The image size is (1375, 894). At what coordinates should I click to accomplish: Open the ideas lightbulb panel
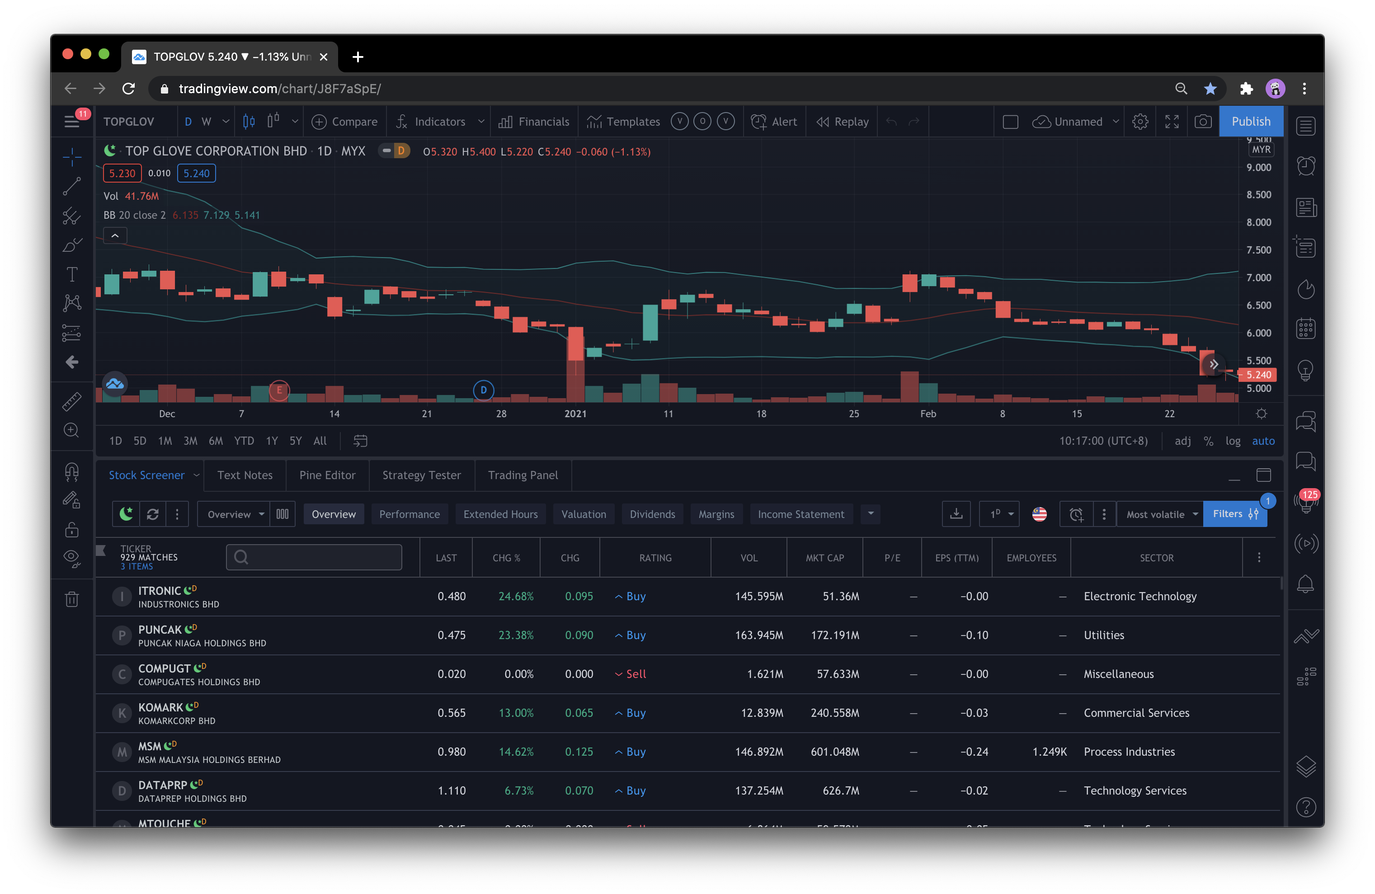pos(1306,370)
